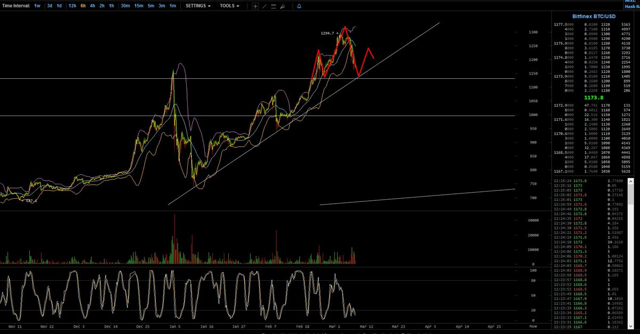Screen dimensions: 640x334
Task: Click the trade at 12:24:10
Action: (x=589, y=242)
